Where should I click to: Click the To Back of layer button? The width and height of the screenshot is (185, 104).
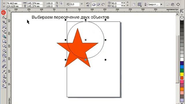point(173,5)
